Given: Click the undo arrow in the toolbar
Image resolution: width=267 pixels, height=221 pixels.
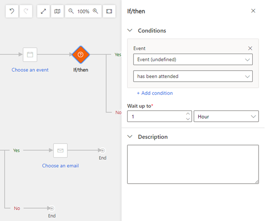Looking at the screenshot, I should [x=12, y=12].
